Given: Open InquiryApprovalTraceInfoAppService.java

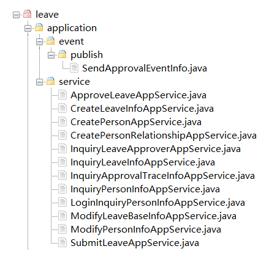Looking at the screenshot, I should [x=162, y=176].
